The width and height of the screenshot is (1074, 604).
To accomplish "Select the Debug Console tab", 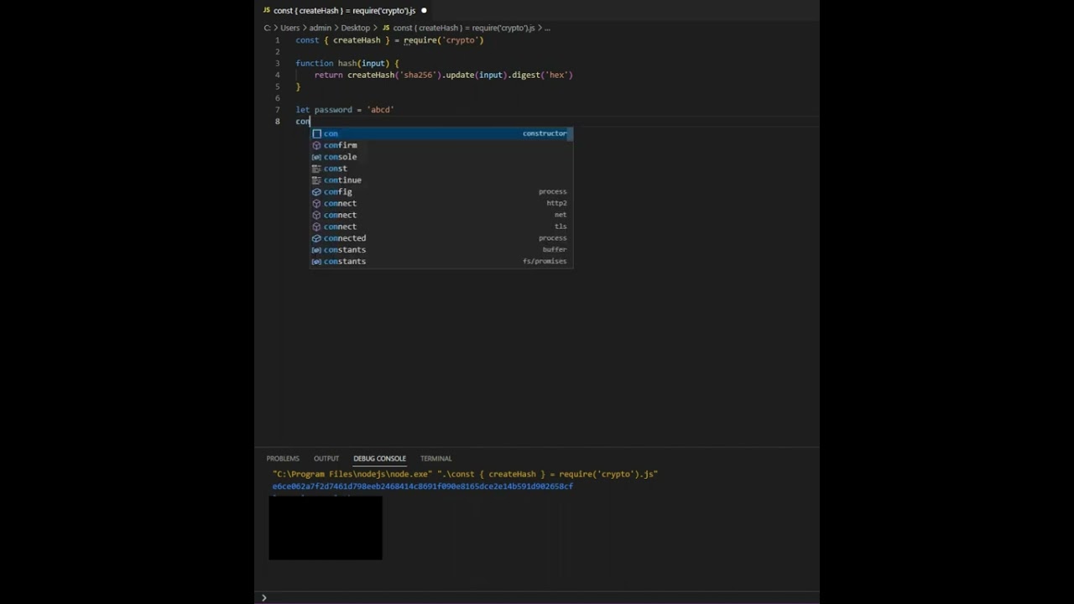I will click(379, 459).
